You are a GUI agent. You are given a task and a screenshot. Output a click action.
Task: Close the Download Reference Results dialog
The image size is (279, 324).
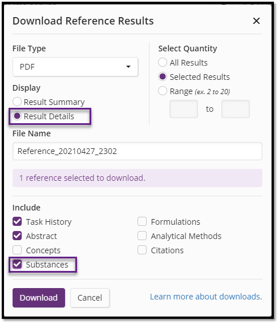(256, 21)
